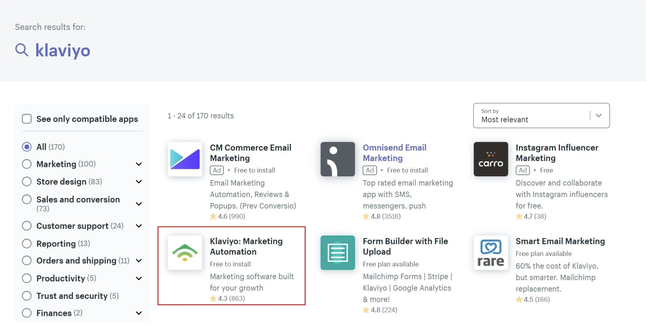647x326 pixels.
Task: Open the Omnisend app icon
Action: (x=337, y=159)
